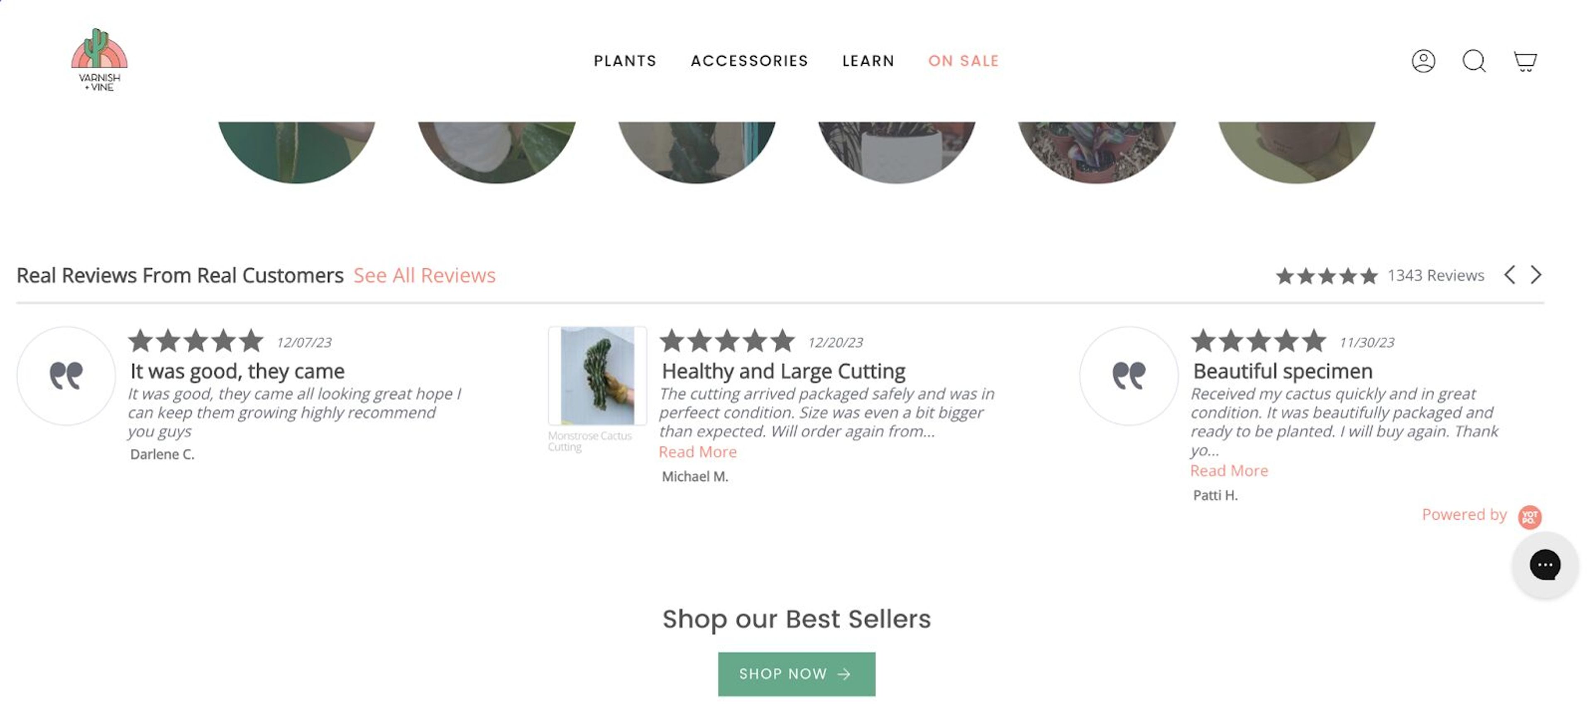This screenshot has height=716, width=1594.
Task: Click the ON SALE highlighted nav item
Action: (963, 61)
